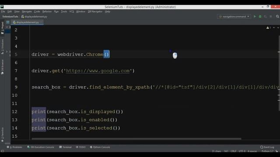Click the displayedelement.py breadcrumb in navigation bar
280x157 pixels.
point(34,17)
